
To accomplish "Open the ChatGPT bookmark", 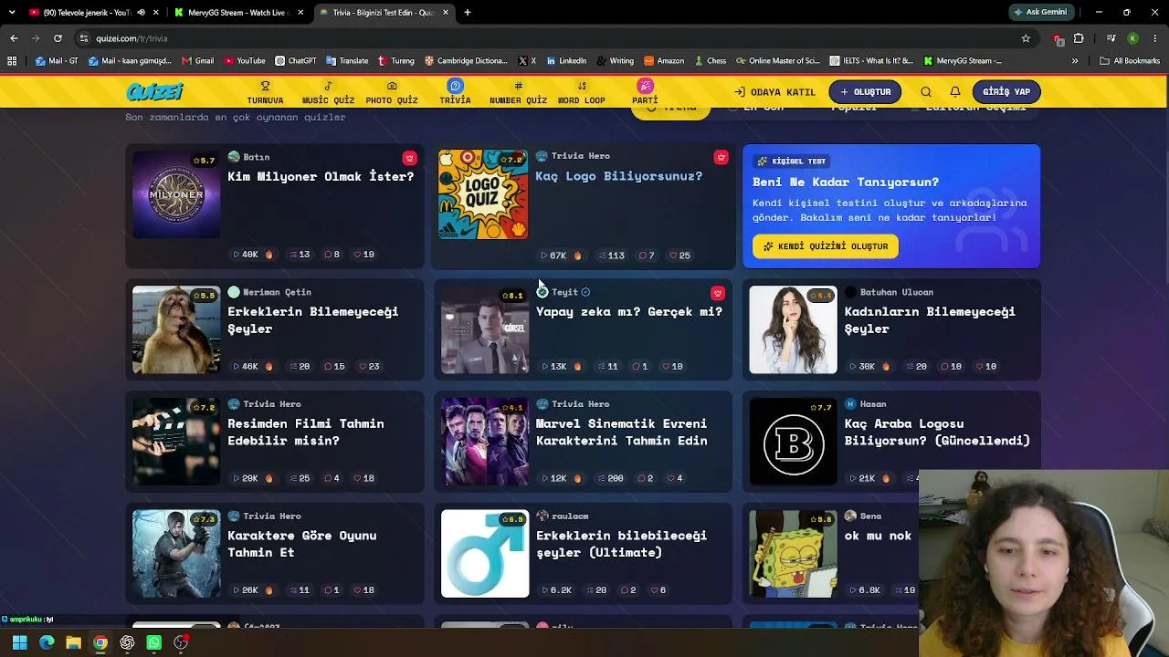I will (x=296, y=61).
